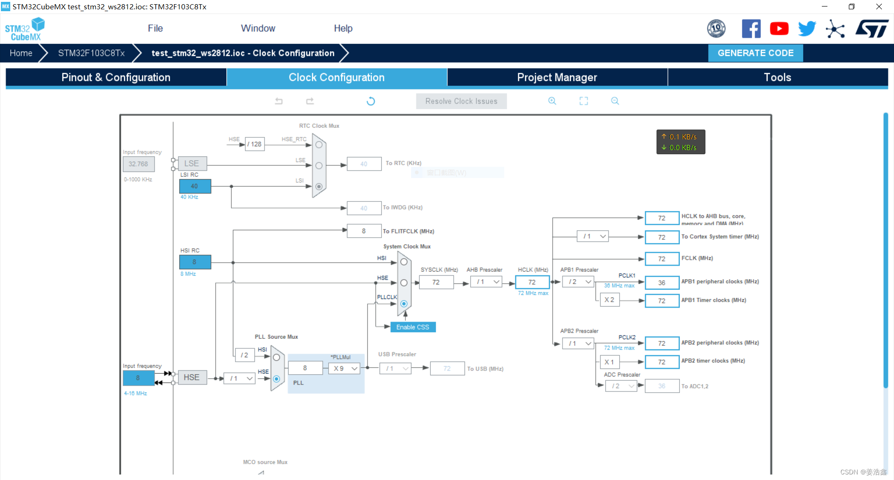This screenshot has width=894, height=480.
Task: Select HSE in PLL Source Mux
Action: (x=277, y=379)
